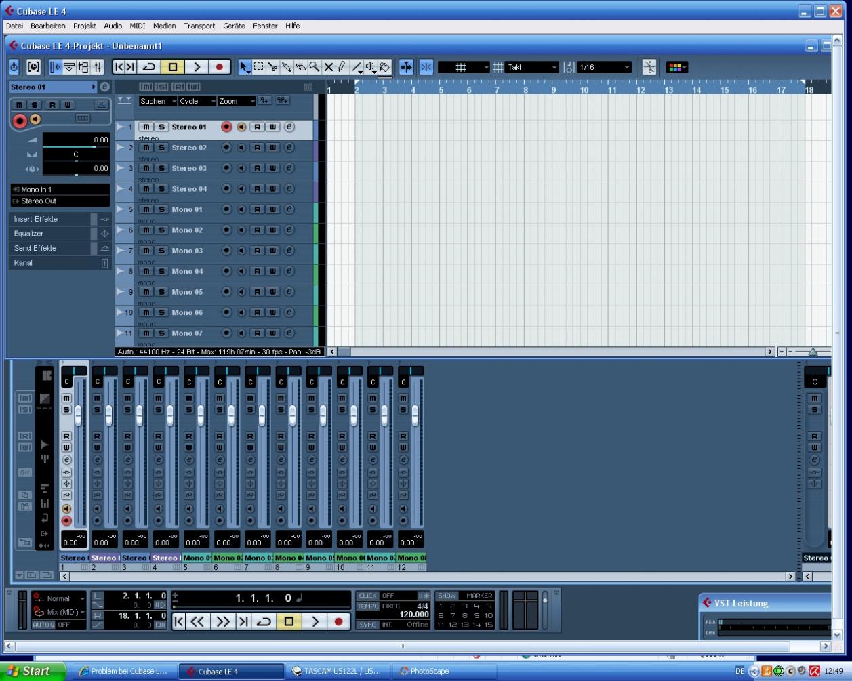
Task: Select the Range Selection tool
Action: (259, 67)
